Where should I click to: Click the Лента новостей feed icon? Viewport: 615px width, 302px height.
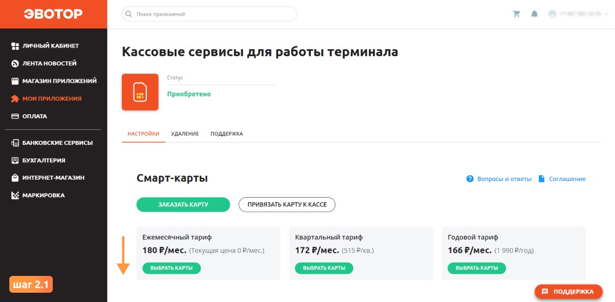tap(15, 63)
